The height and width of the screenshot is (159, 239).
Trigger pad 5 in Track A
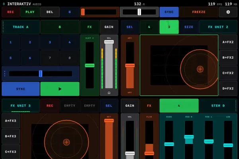pos(11,58)
